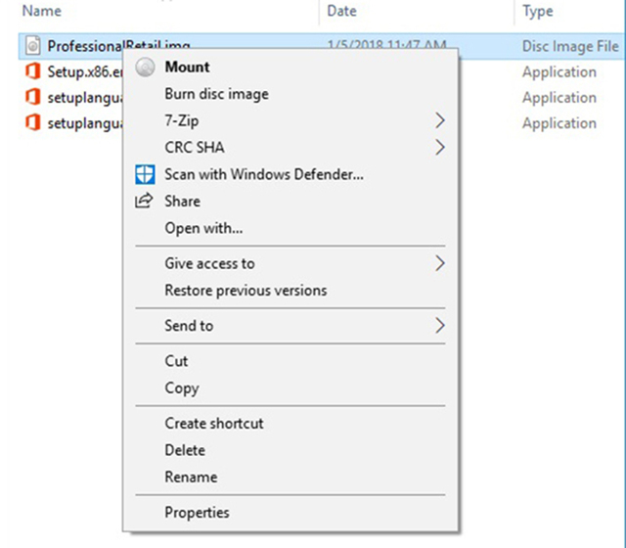Select Create shortcut
This screenshot has width=626, height=548.
(x=291, y=424)
